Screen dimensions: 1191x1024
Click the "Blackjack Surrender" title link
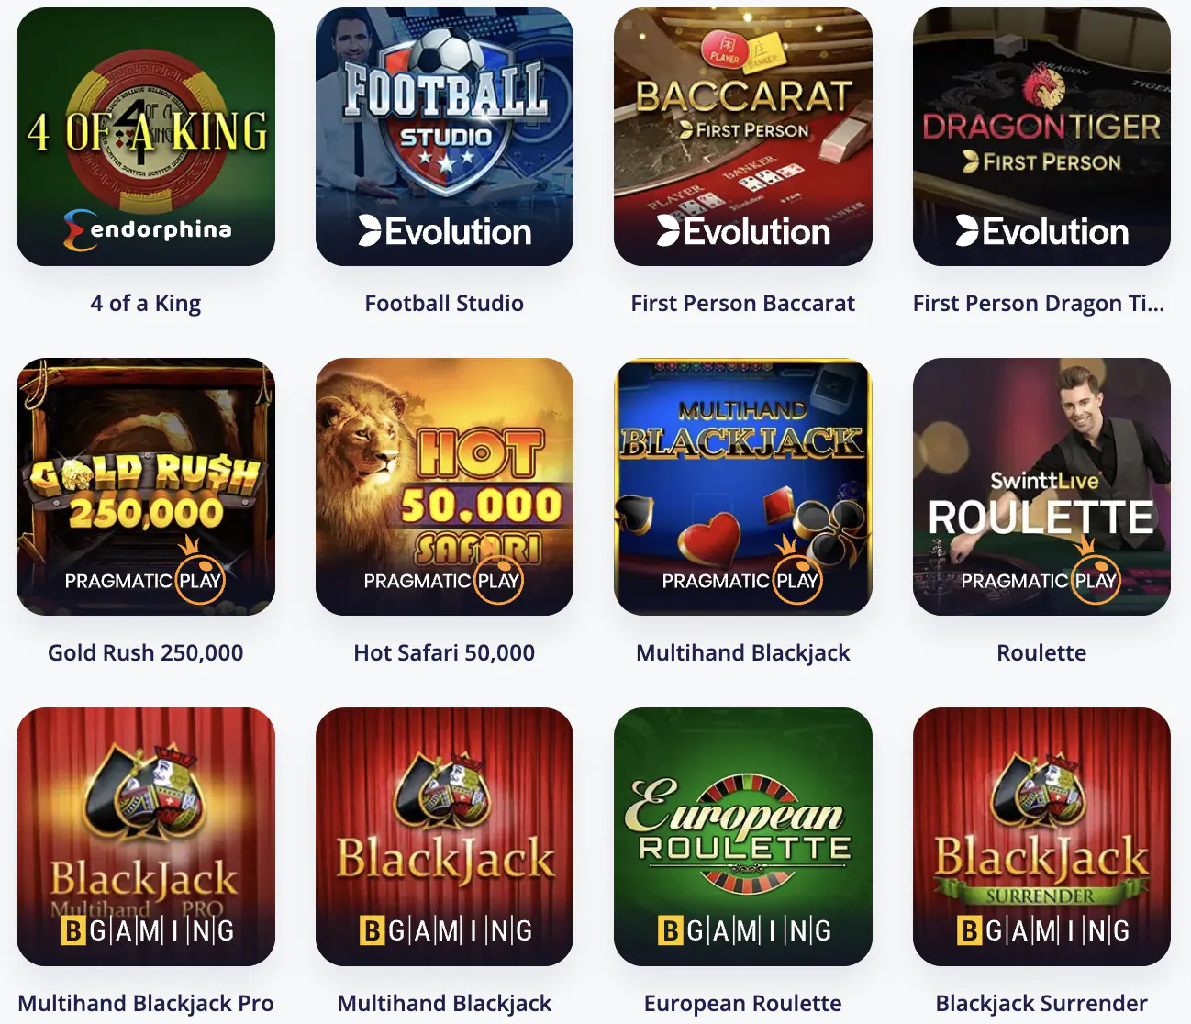(x=1041, y=1004)
